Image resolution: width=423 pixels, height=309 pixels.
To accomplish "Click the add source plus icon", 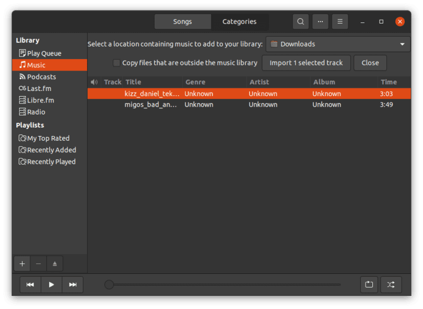I will [x=22, y=264].
